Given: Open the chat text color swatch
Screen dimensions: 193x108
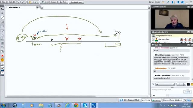Looking at the screenshot, I should click(188, 84).
